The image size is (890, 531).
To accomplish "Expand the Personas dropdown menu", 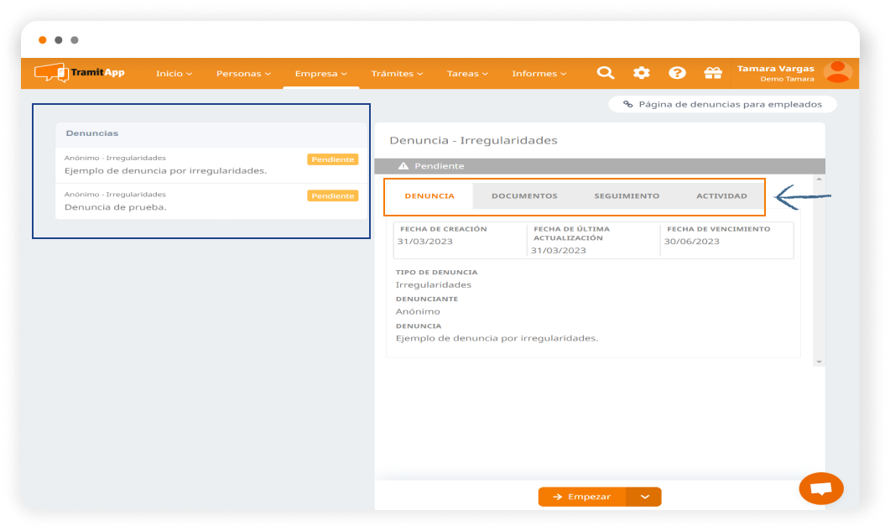I will tap(243, 74).
